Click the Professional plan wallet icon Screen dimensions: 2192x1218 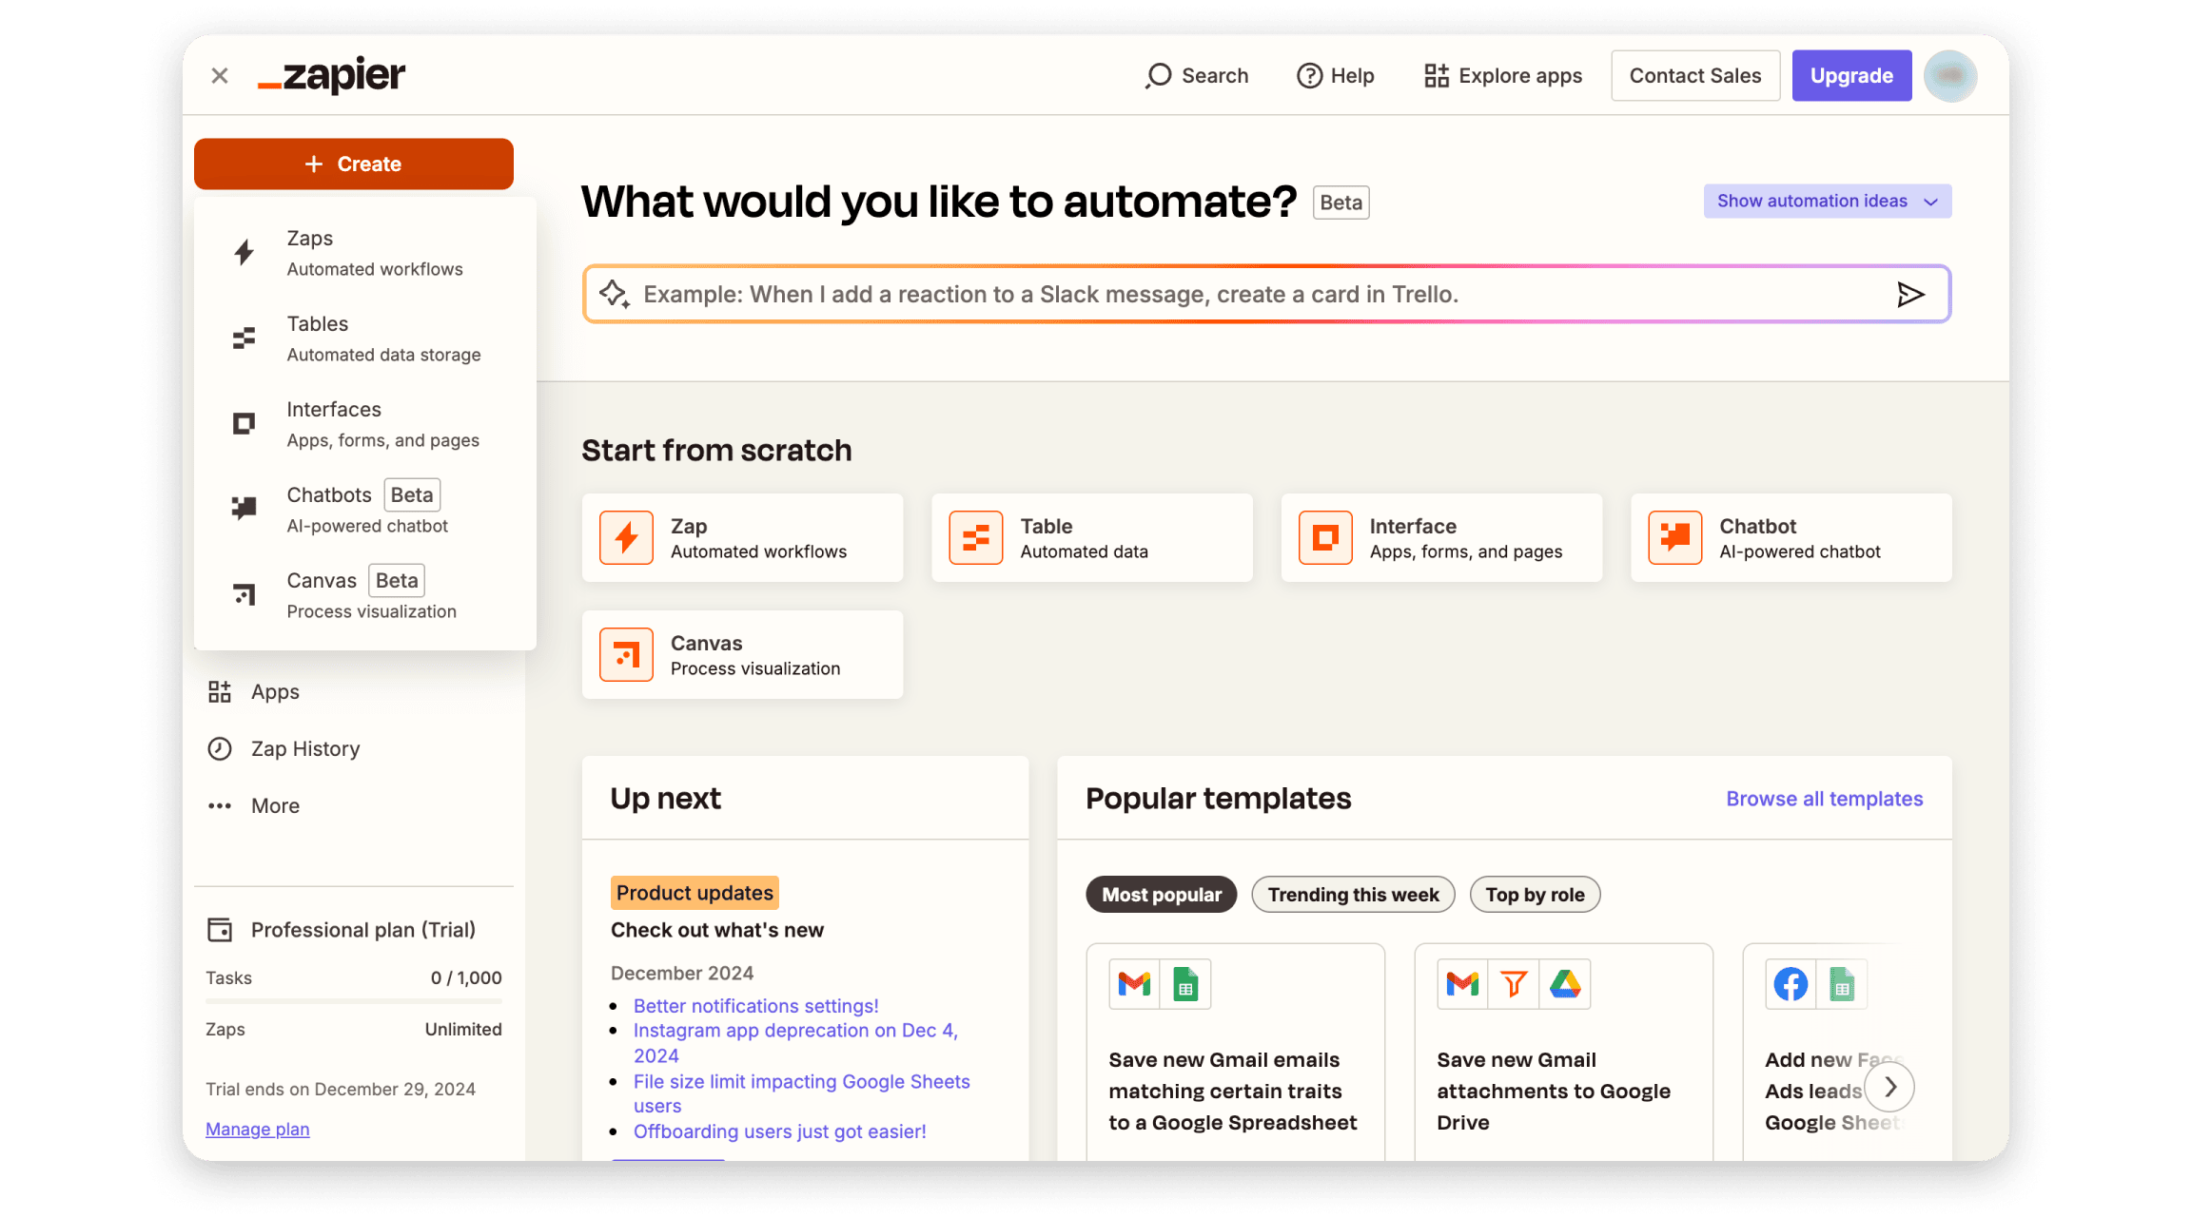click(220, 929)
